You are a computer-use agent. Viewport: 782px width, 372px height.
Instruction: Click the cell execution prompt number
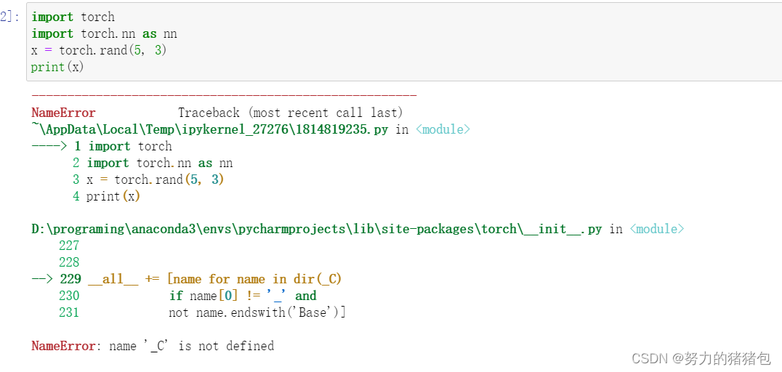click(x=10, y=17)
